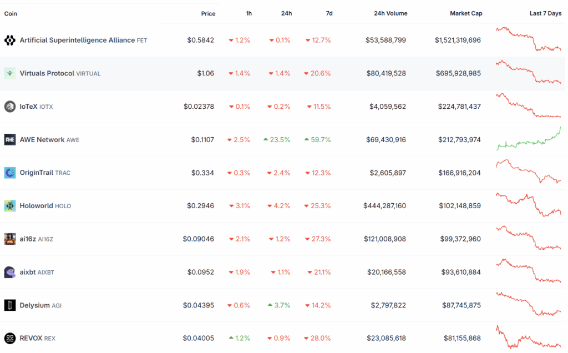Image resolution: width=568 pixels, height=353 pixels.
Task: Select the AWE Network logo icon
Action: (x=9, y=140)
